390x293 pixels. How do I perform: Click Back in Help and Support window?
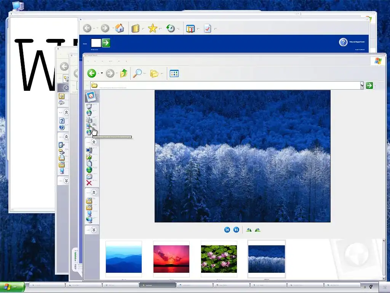click(x=87, y=28)
